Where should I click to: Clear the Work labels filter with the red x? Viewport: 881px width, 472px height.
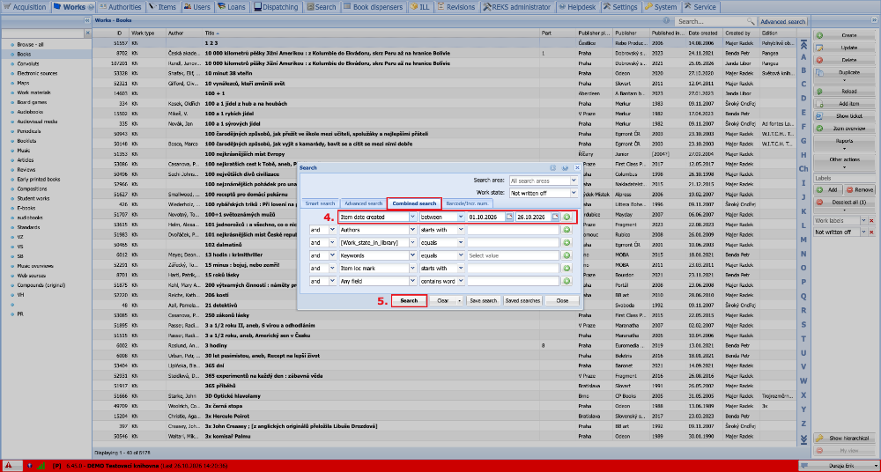(871, 221)
